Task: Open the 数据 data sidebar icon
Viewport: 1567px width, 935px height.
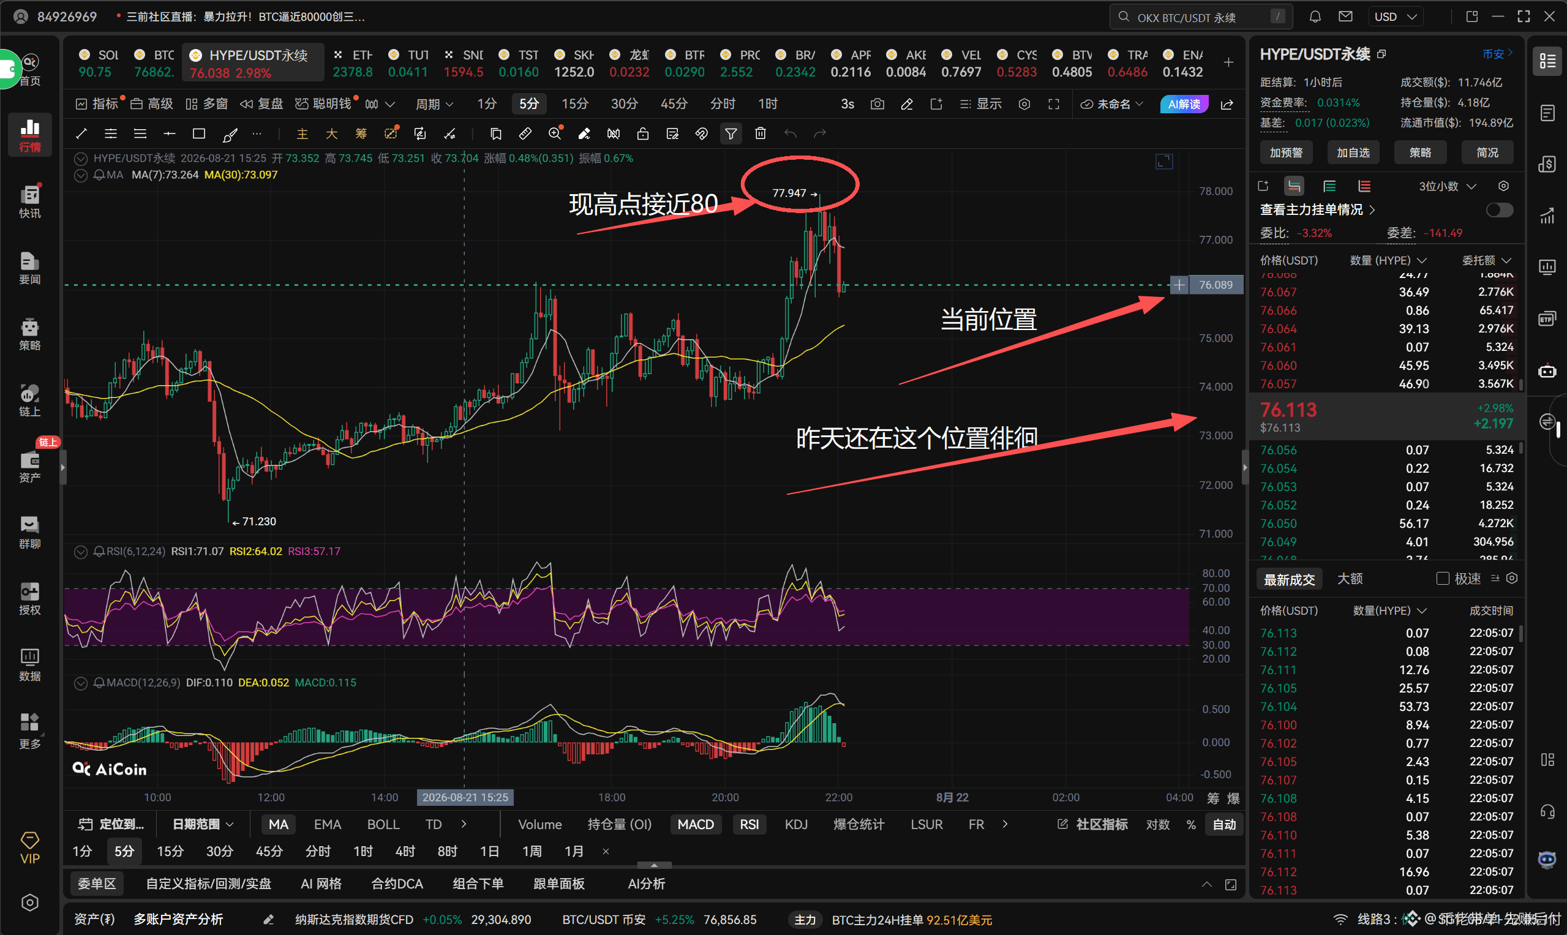Action: click(29, 665)
